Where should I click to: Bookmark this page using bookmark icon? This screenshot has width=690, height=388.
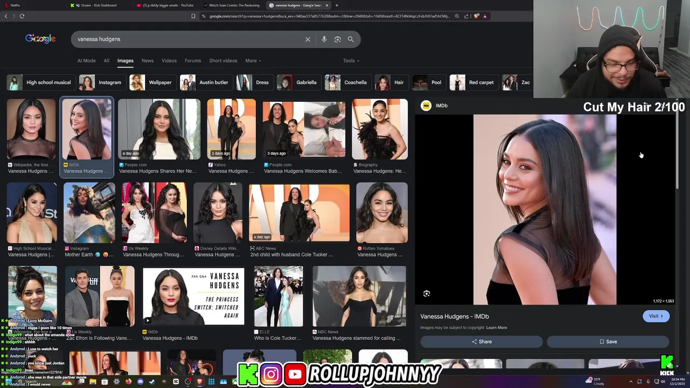[x=193, y=16]
